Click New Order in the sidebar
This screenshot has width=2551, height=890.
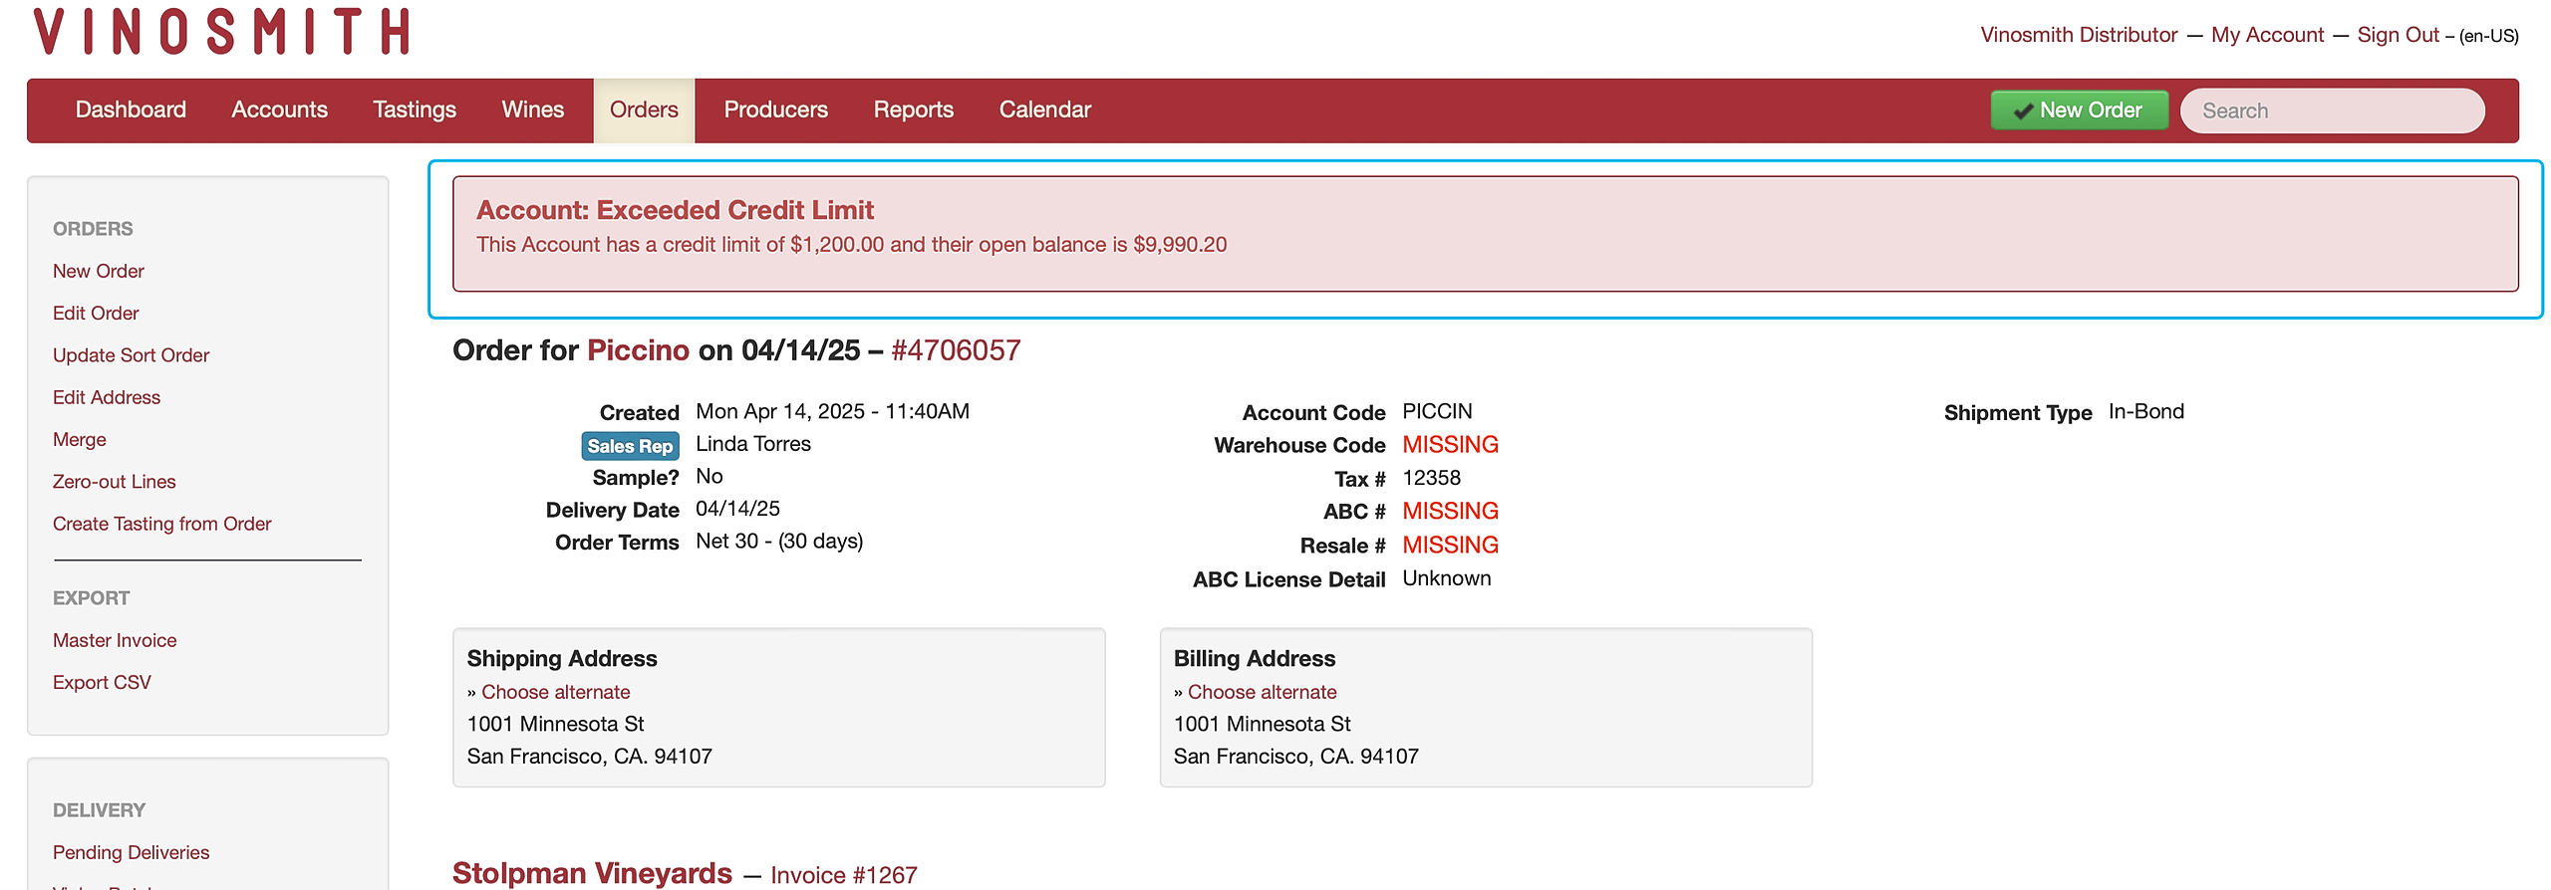[x=99, y=271]
